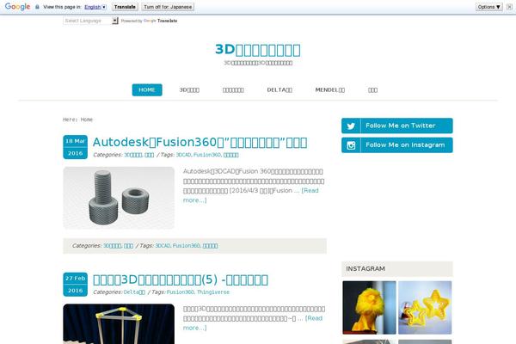Open the yellow stars Instagram photo
The image size is (516, 344).
pos(425,308)
